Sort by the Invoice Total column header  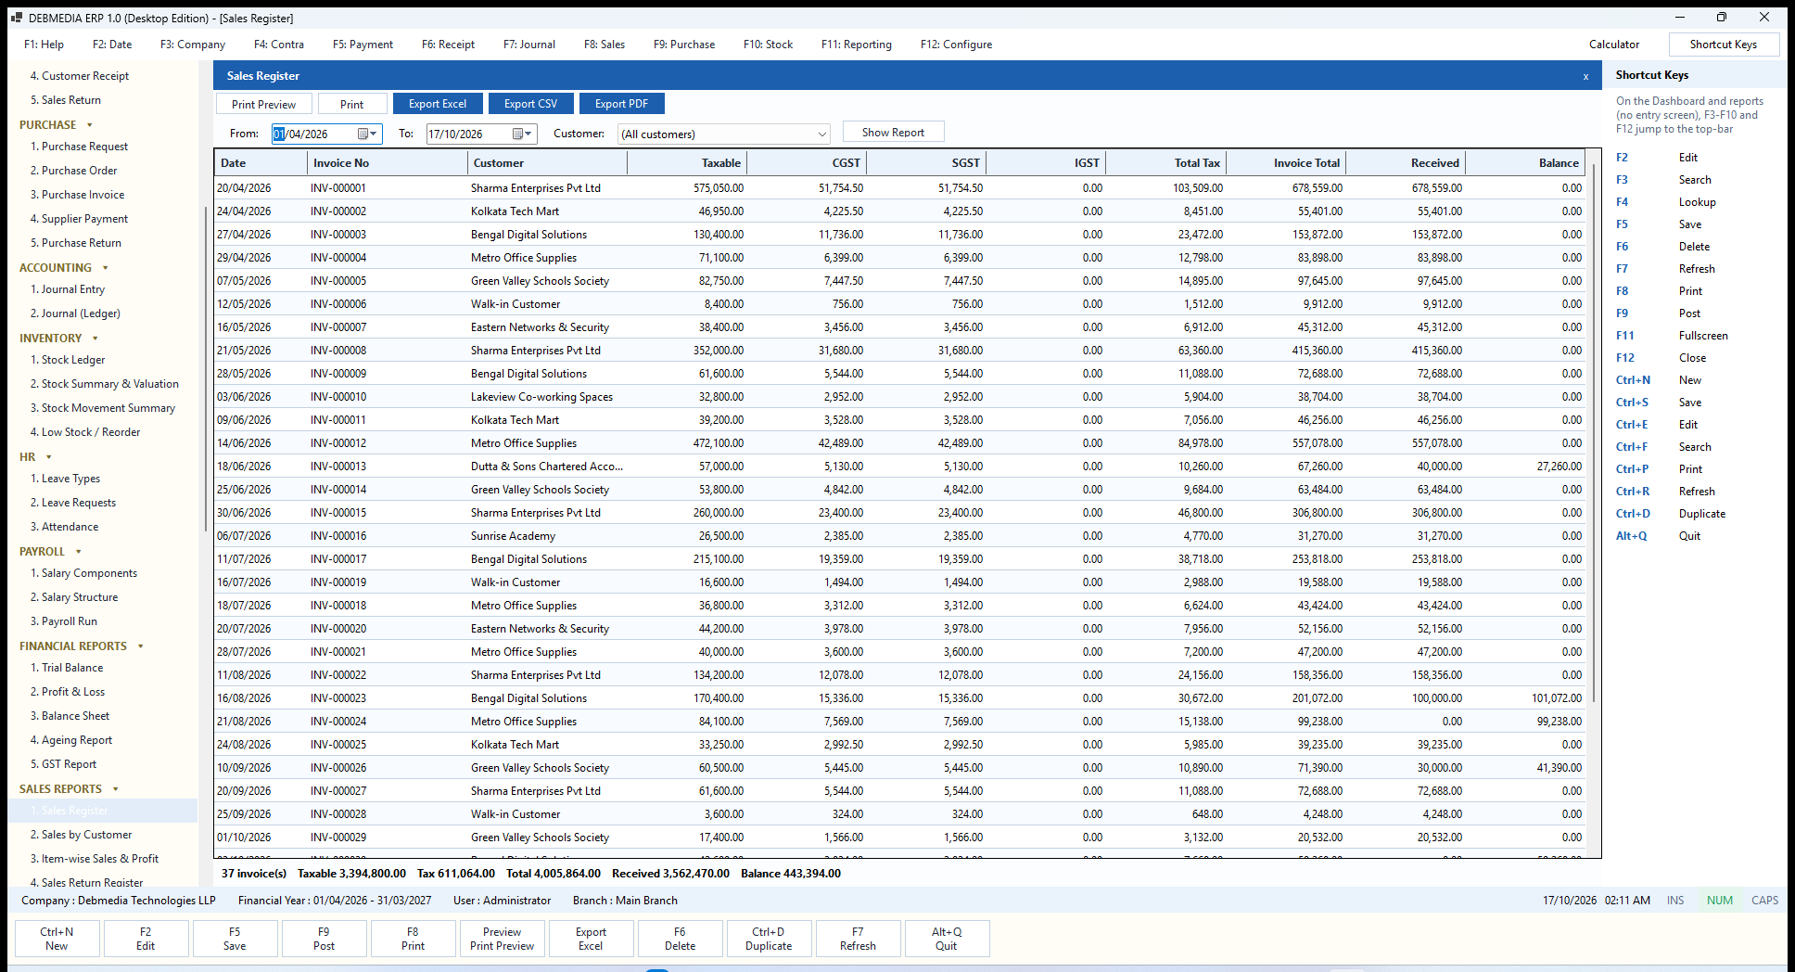pyautogui.click(x=1286, y=163)
